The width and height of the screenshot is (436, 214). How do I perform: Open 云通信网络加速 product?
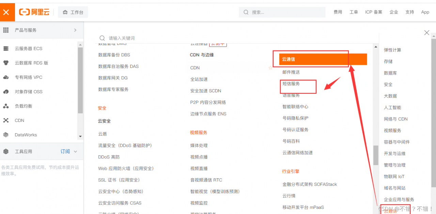[297, 153]
